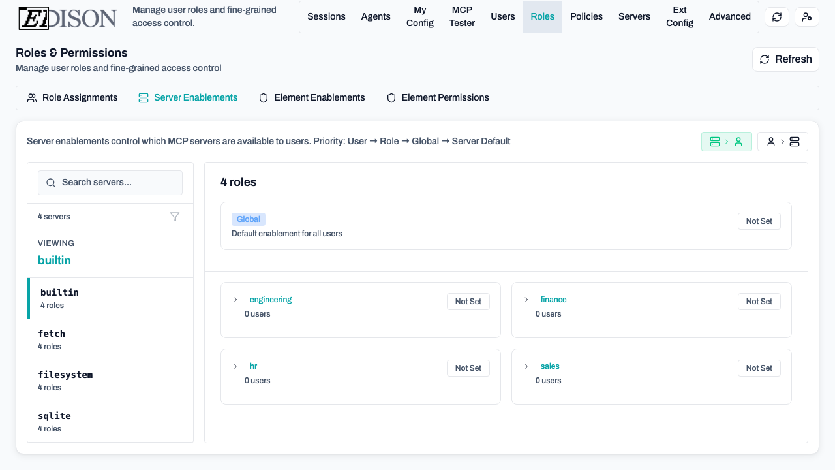Switch to Role Assignments tab
Screen dimensions: 835x470
click(72, 98)
